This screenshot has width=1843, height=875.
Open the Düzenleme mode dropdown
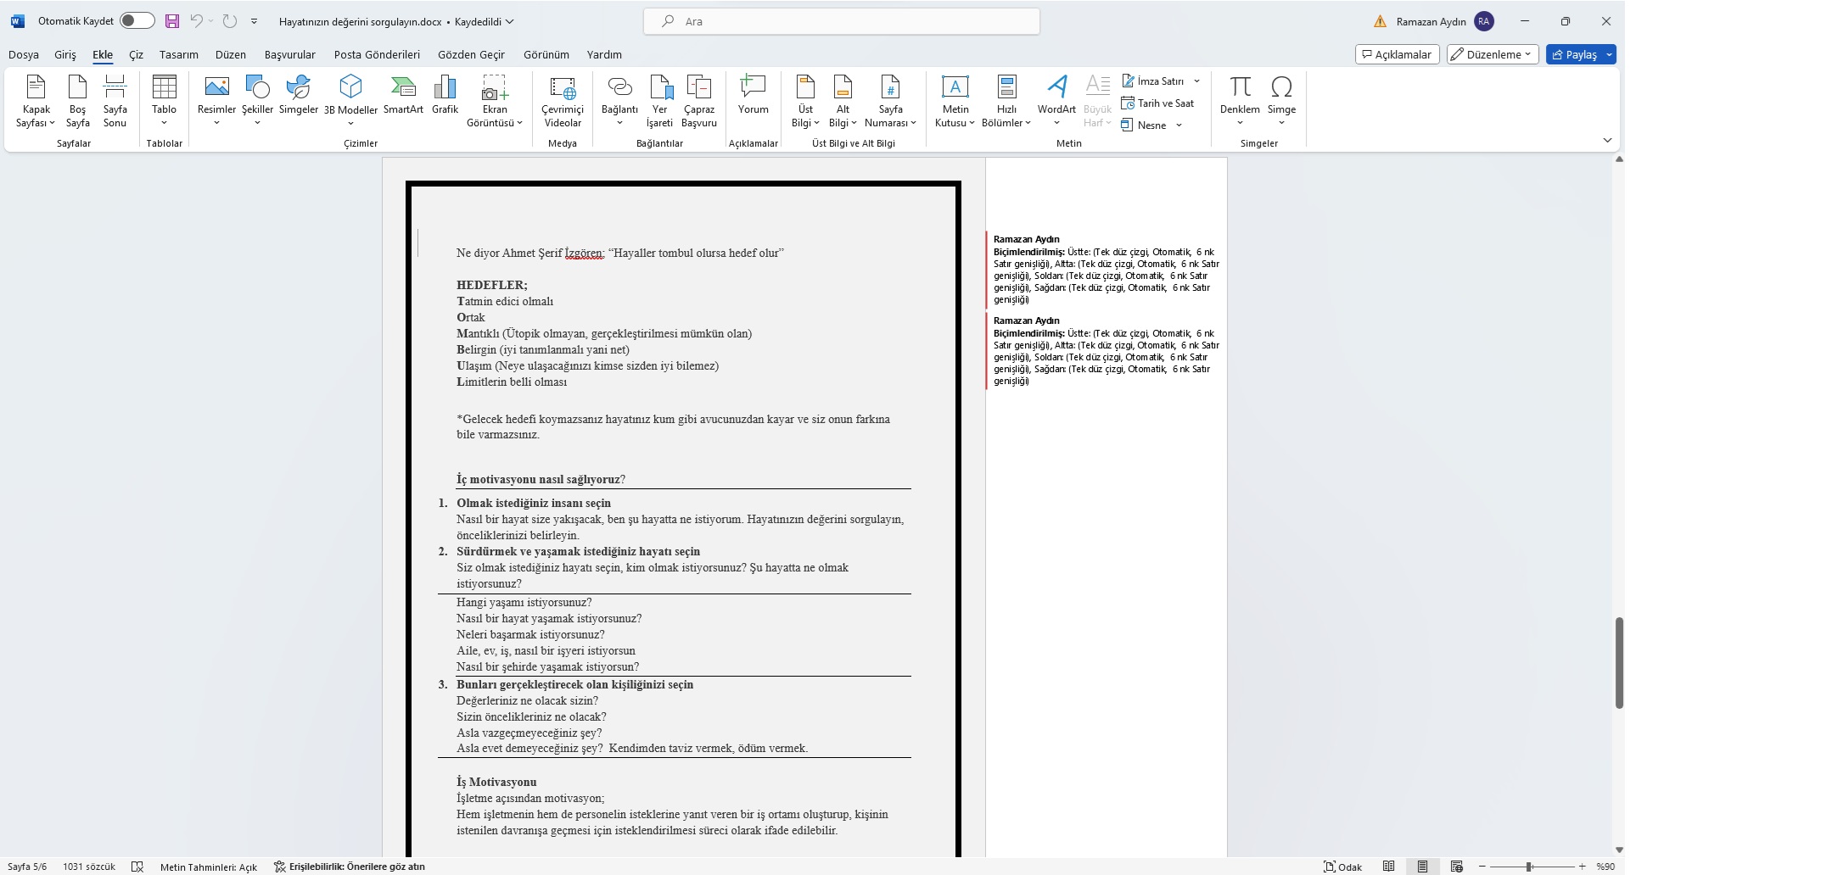[1493, 54]
